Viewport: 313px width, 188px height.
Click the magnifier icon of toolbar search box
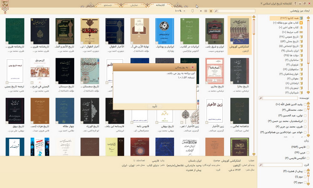pyautogui.click(x=216, y=11)
